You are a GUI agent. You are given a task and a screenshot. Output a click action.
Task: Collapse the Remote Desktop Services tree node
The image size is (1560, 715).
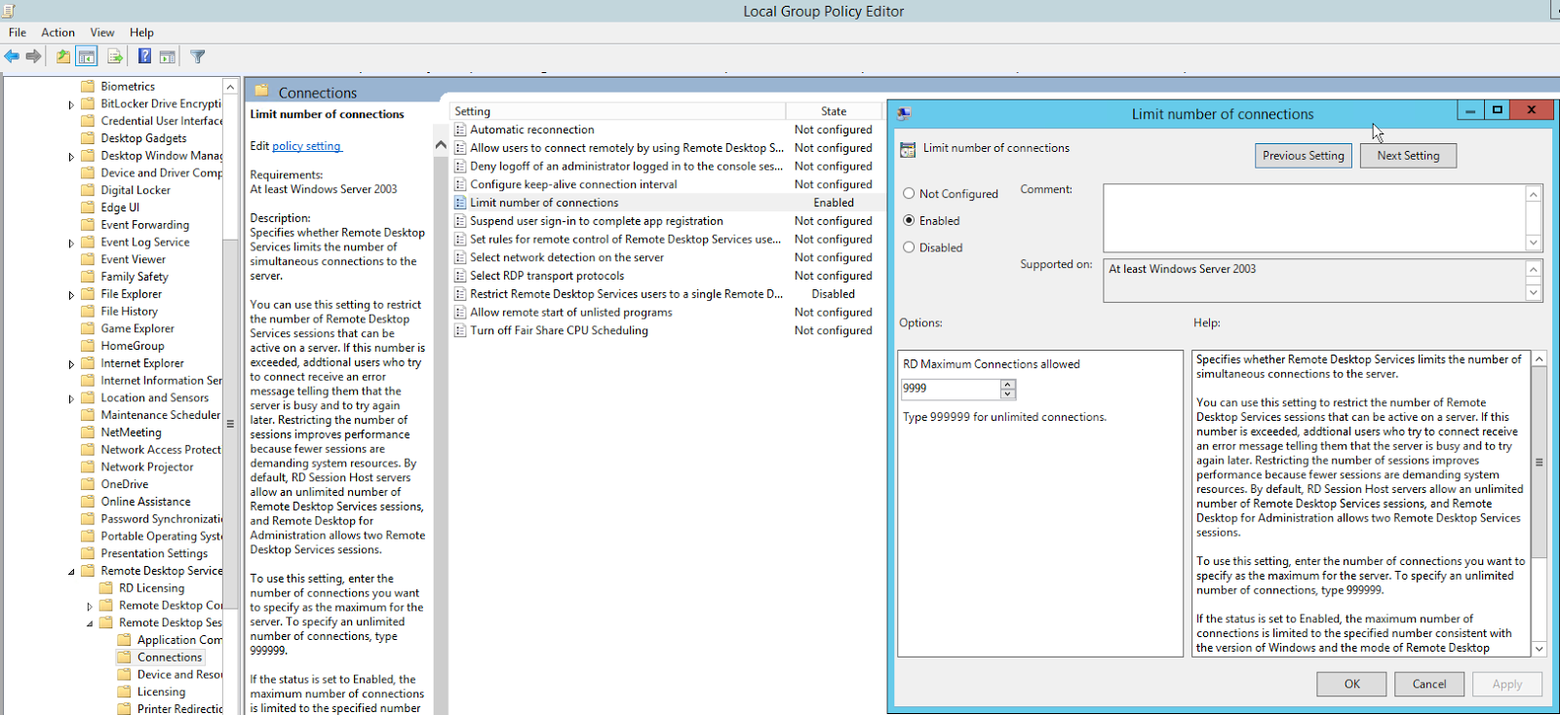[x=71, y=572]
